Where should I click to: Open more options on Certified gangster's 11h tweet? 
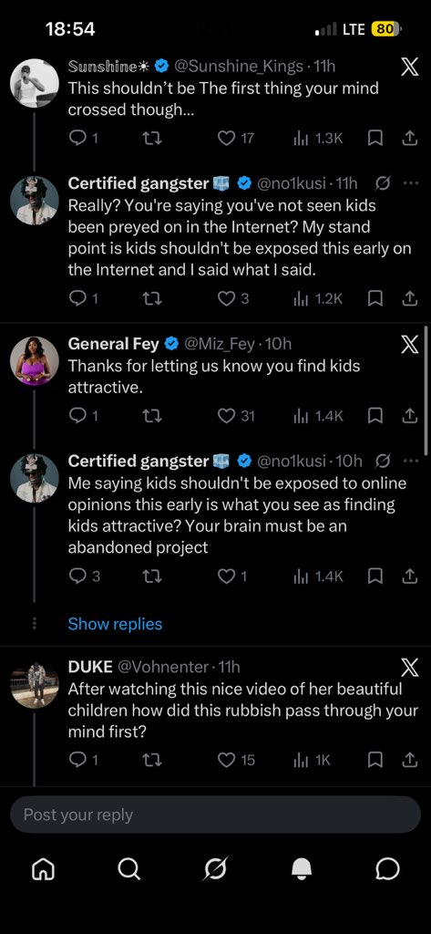(x=411, y=183)
